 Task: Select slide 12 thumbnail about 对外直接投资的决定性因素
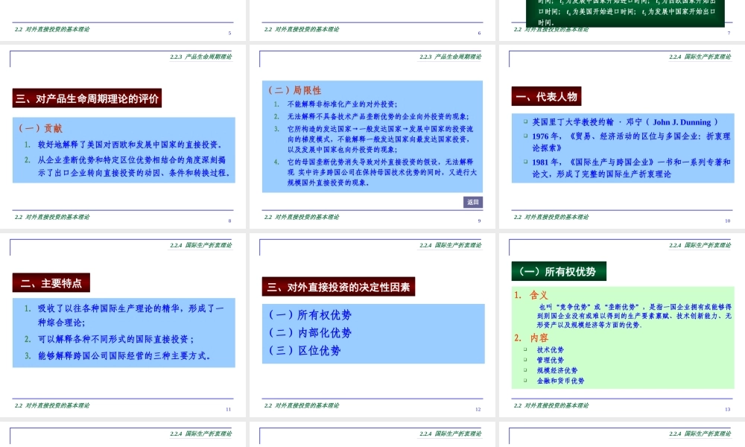point(372,325)
